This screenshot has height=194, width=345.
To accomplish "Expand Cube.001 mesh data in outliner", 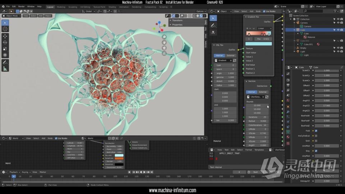I will (298, 44).
